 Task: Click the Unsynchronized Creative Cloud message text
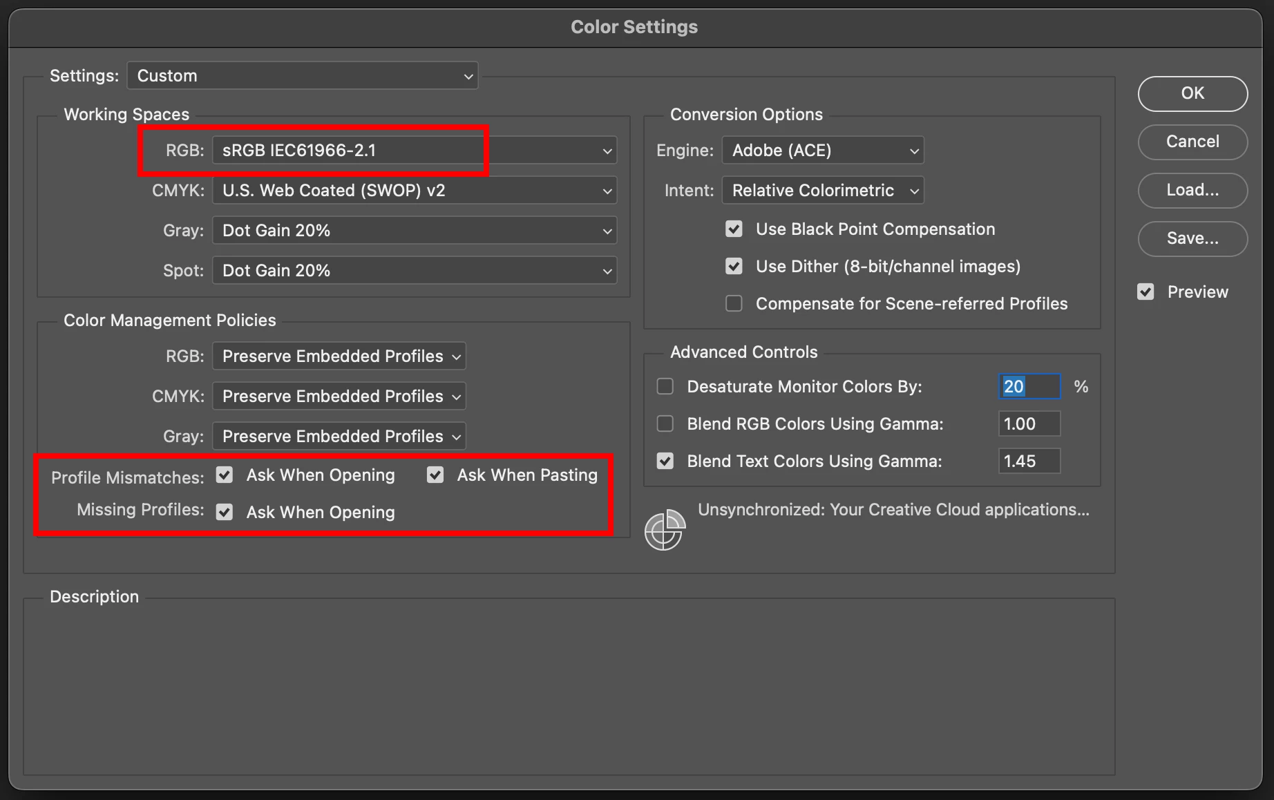pos(893,509)
